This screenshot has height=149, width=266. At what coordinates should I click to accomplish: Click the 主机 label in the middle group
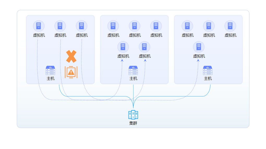[133, 78]
